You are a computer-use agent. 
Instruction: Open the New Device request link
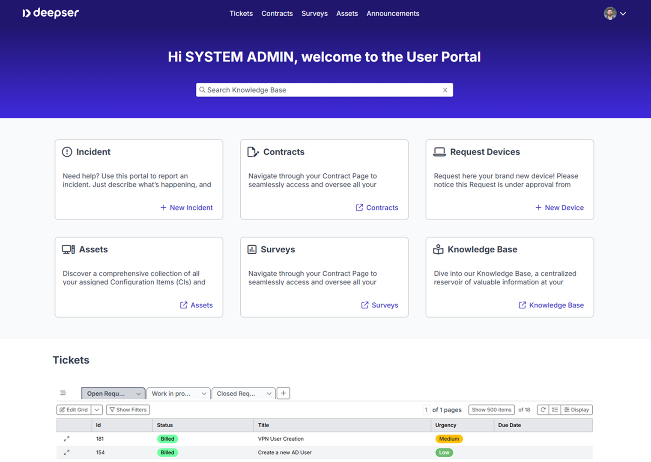559,207
